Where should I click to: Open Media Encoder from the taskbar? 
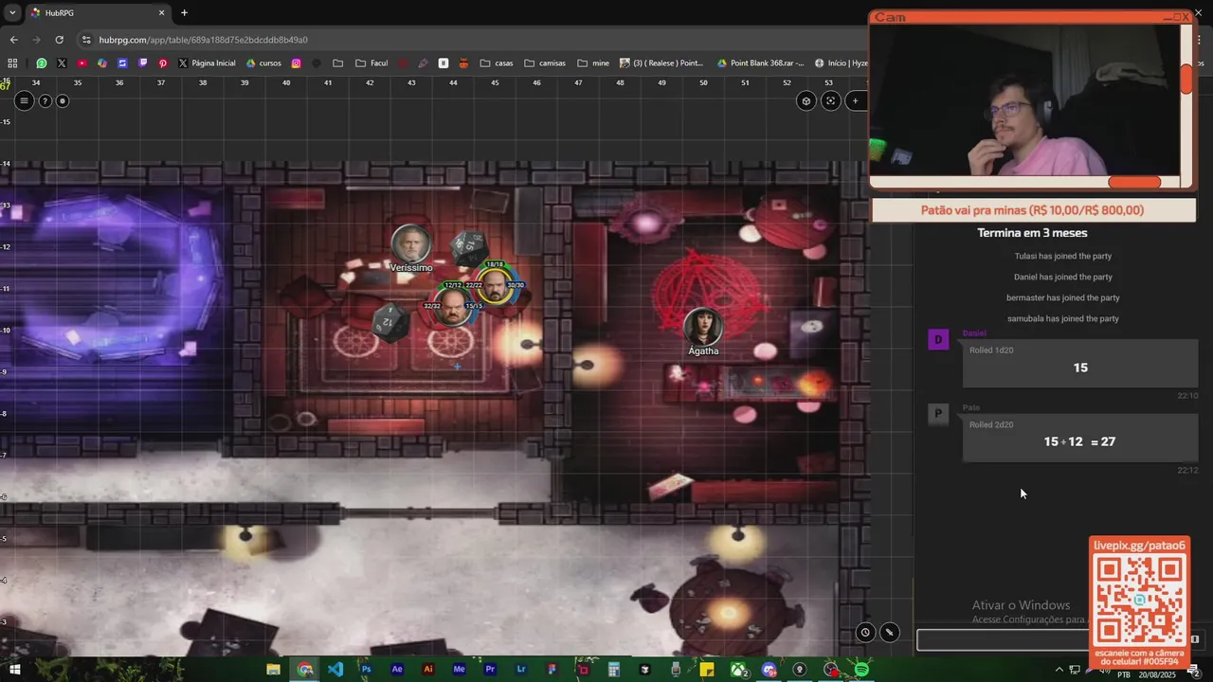point(460,670)
